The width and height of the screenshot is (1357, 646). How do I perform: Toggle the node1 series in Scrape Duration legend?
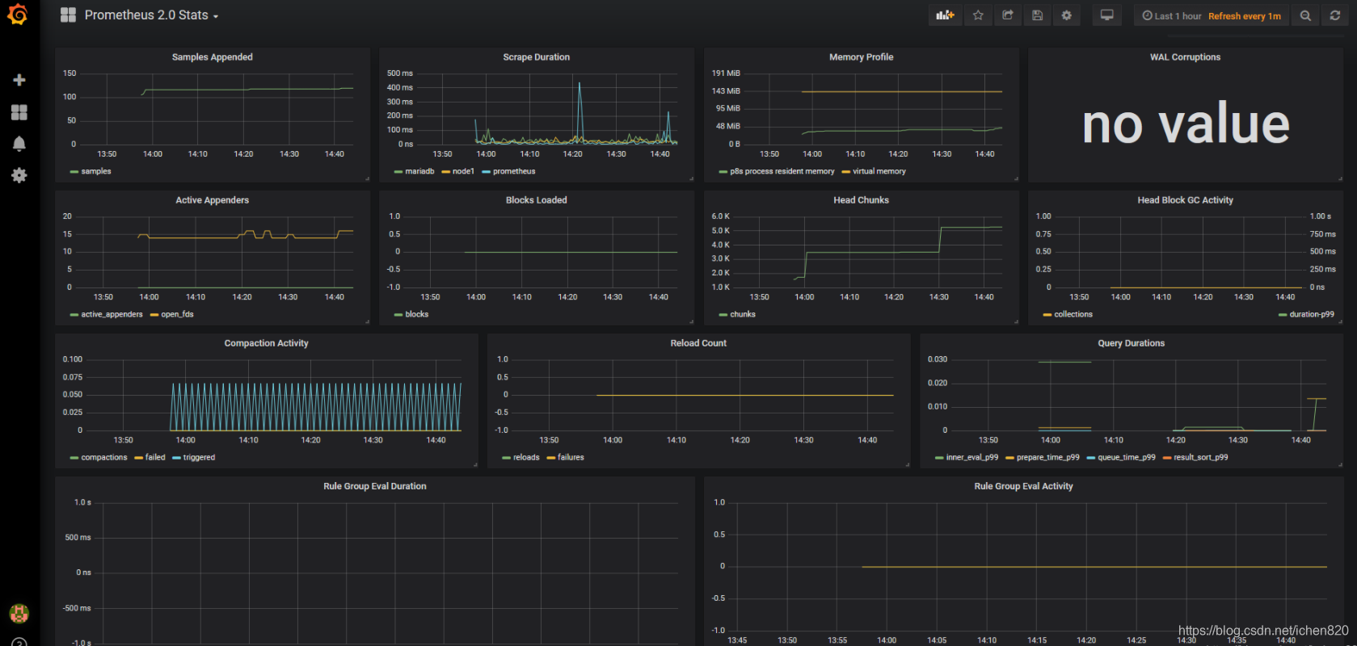pos(463,171)
